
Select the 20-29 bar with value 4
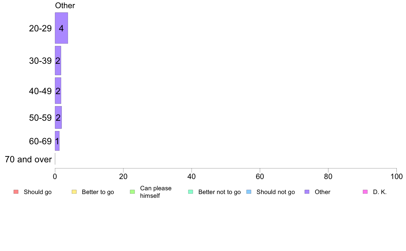click(62, 28)
